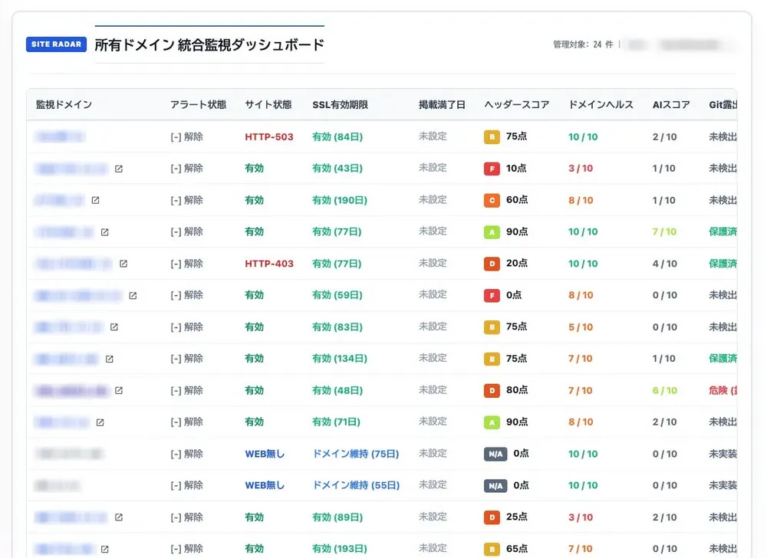Click [-] 解除 in the 有効 (193日) row
767x558 pixels.
186,550
